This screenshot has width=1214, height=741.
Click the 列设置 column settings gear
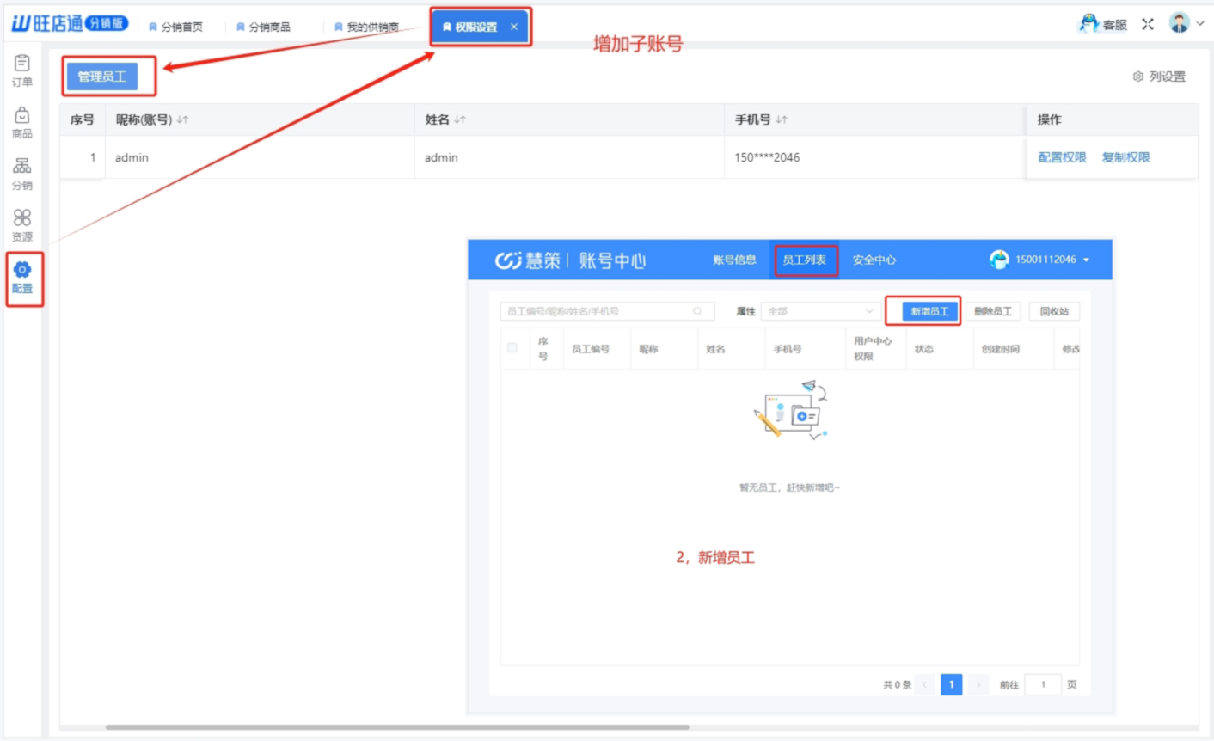[1138, 77]
